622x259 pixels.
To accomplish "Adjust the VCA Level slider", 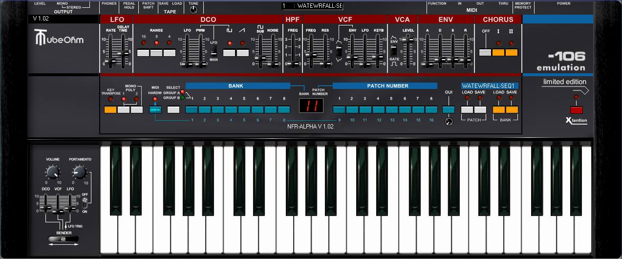I will click(x=409, y=41).
